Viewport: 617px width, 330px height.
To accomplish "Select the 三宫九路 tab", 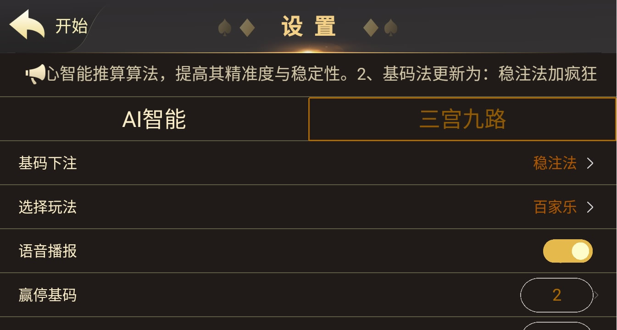I will pyautogui.click(x=462, y=118).
